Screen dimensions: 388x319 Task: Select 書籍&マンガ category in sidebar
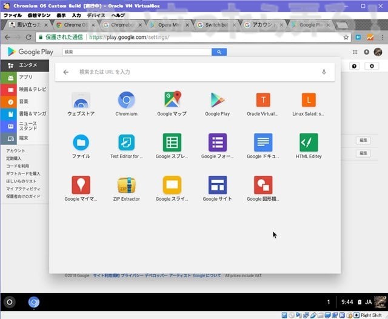(x=25, y=114)
